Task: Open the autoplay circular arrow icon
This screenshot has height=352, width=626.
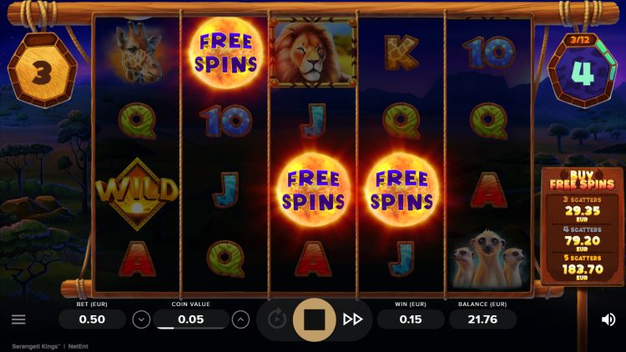Action: coord(276,319)
